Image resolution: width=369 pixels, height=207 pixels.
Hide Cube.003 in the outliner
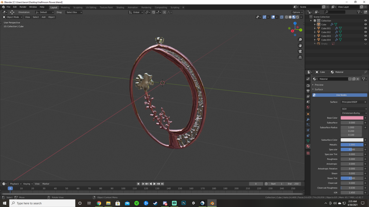pos(365,36)
